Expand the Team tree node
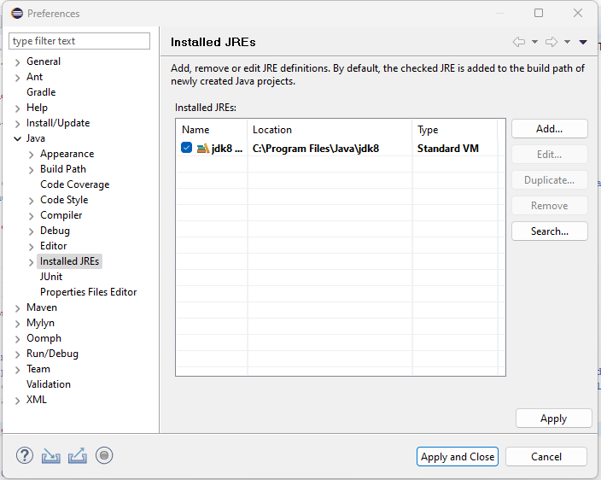The width and height of the screenshot is (601, 480). pyautogui.click(x=17, y=370)
